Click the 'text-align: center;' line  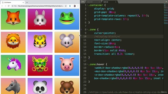tap(108, 40)
